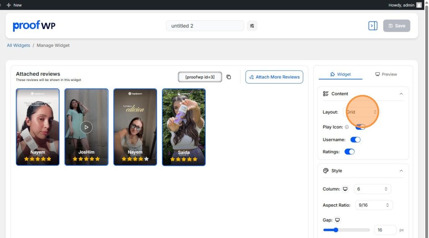Click the Play Icon info tooltip icon

pos(346,127)
